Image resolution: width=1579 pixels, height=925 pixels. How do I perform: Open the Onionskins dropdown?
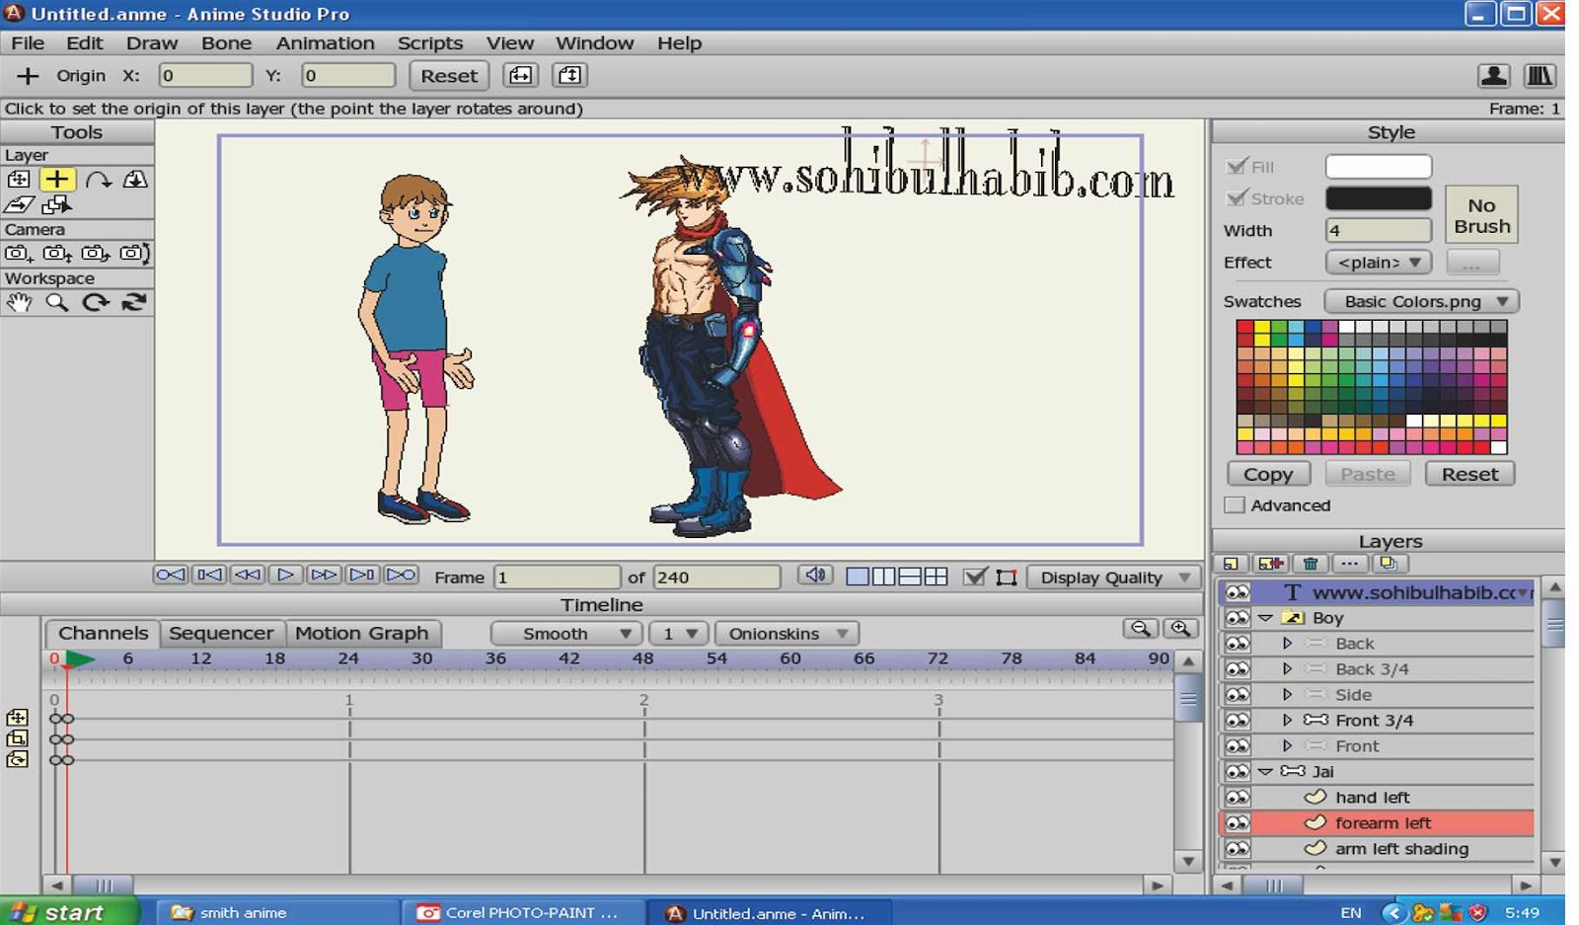(x=787, y=633)
